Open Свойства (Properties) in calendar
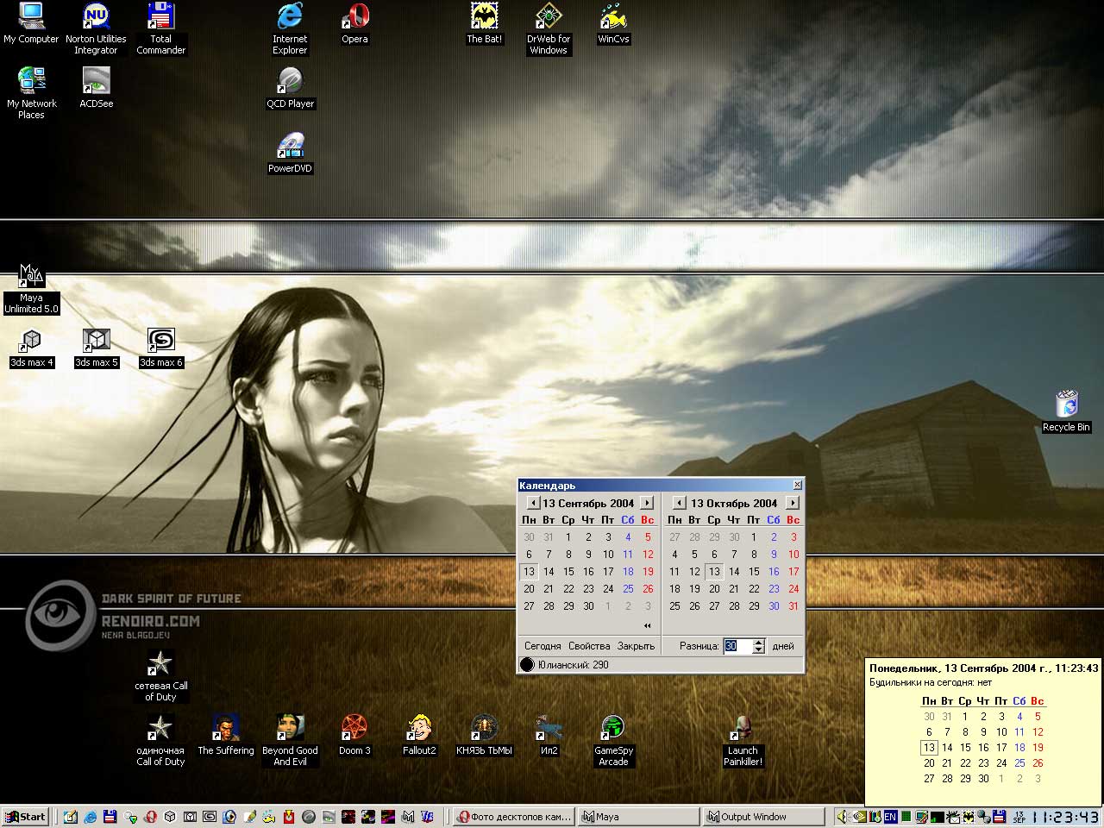This screenshot has height=828, width=1104. click(x=589, y=646)
